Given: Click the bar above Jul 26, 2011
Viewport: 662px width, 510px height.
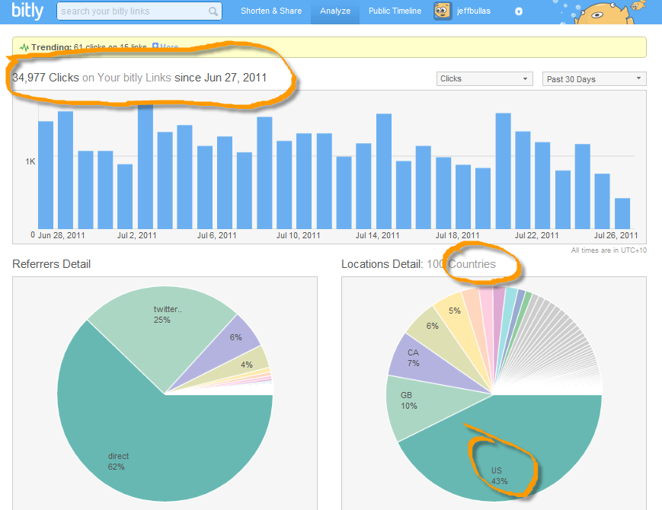Looking at the screenshot, I should point(602,201).
